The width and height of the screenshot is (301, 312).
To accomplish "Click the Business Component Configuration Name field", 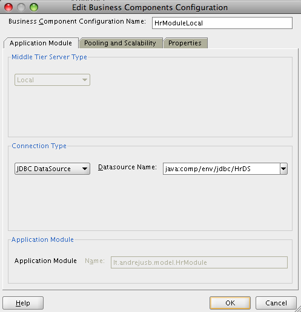I will click(x=222, y=23).
